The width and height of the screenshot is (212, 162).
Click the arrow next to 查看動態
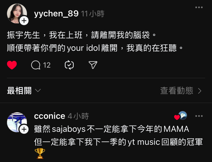tap(200, 91)
